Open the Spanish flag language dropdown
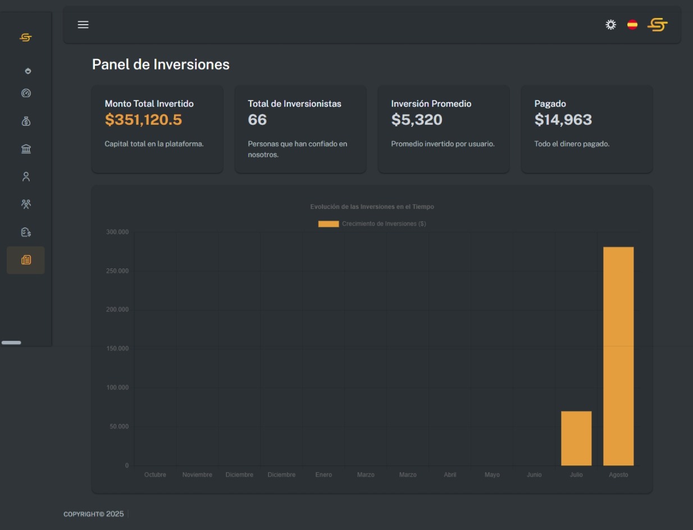Screen dimensions: 693x530 click(632, 25)
